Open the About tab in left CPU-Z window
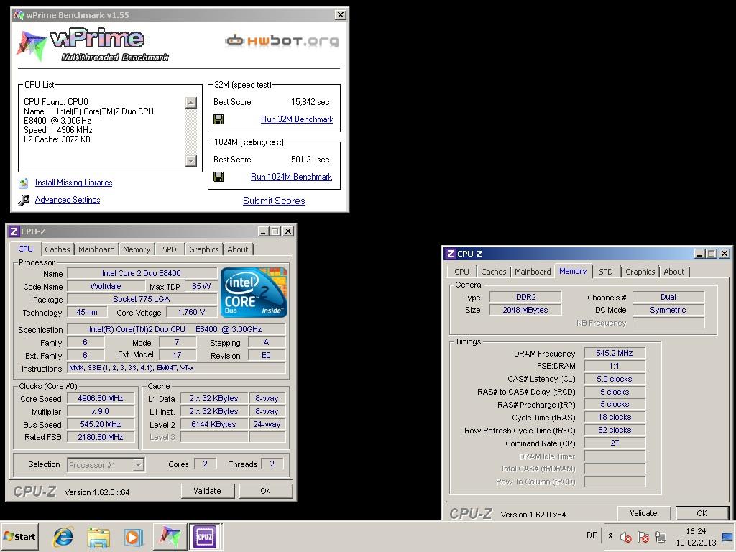This screenshot has width=736, height=552. click(x=238, y=249)
